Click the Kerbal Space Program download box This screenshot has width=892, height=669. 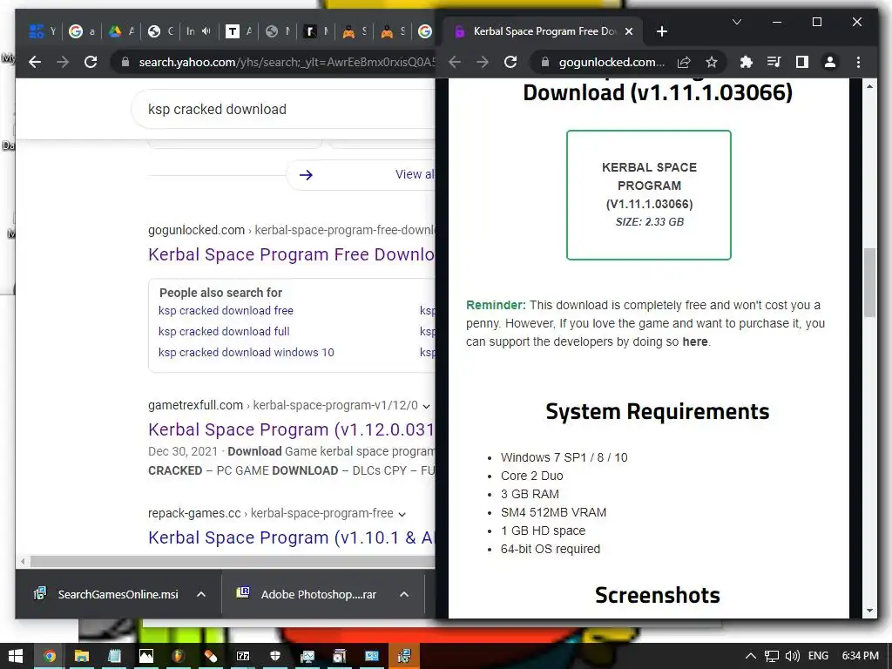648,195
